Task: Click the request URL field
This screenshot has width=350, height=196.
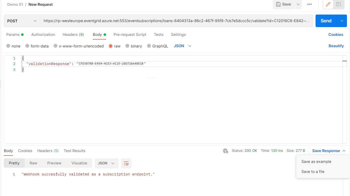Action: [x=176, y=21]
